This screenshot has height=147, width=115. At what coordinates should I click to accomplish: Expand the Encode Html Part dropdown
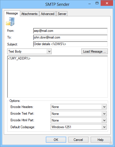tap(79, 120)
